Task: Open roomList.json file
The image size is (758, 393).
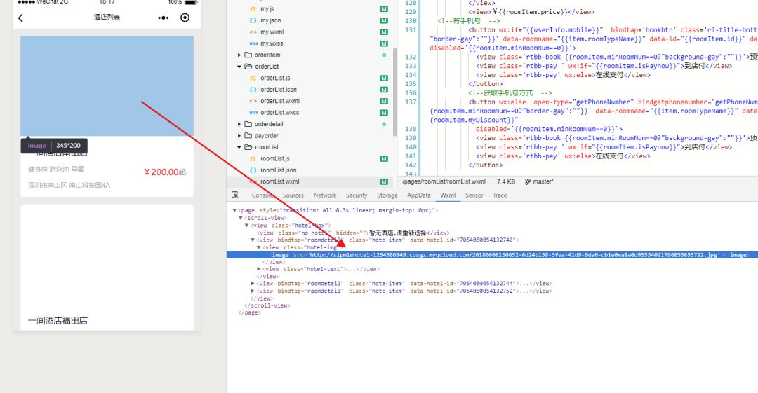Action: pyautogui.click(x=279, y=170)
